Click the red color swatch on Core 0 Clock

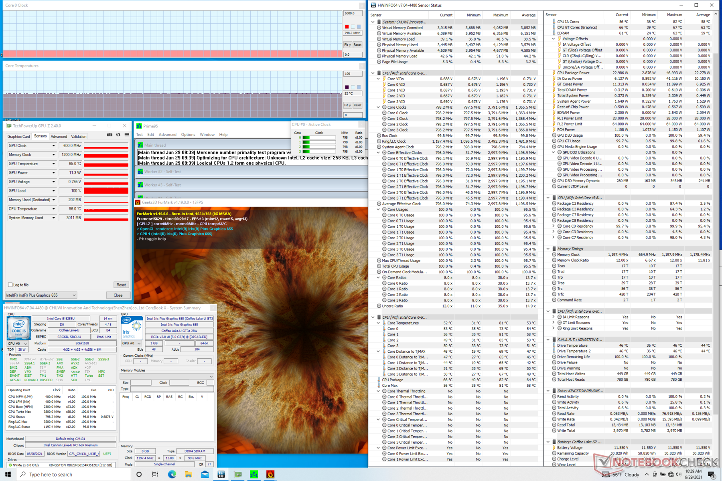pyautogui.click(x=347, y=27)
